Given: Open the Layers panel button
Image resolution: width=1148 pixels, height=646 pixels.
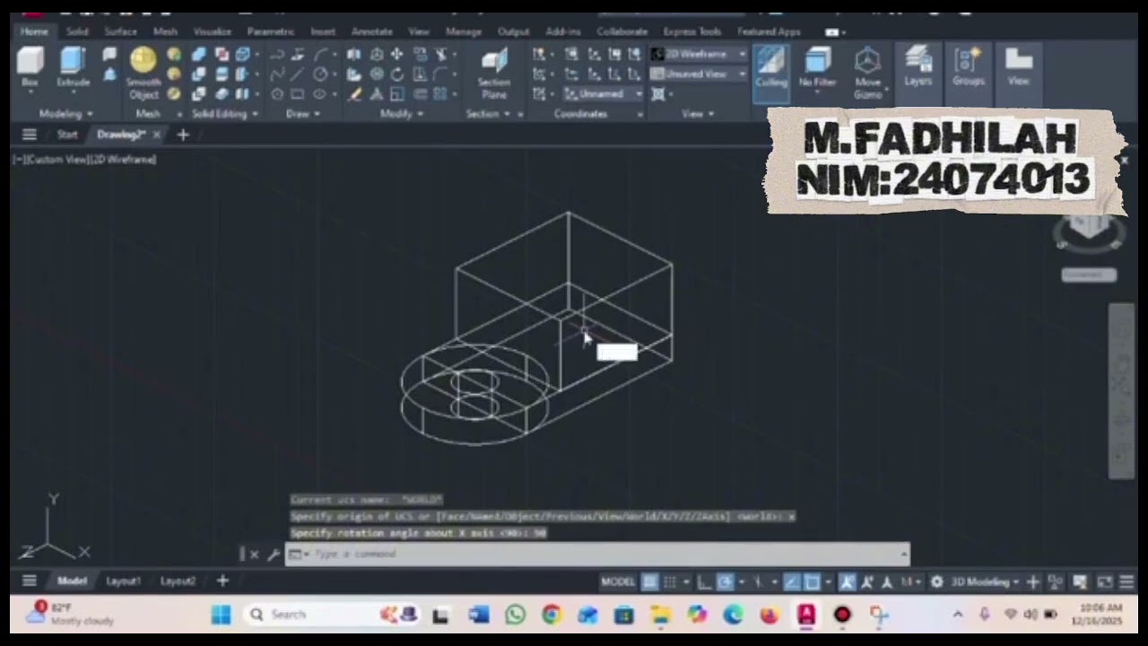Looking at the screenshot, I should coord(918,67).
